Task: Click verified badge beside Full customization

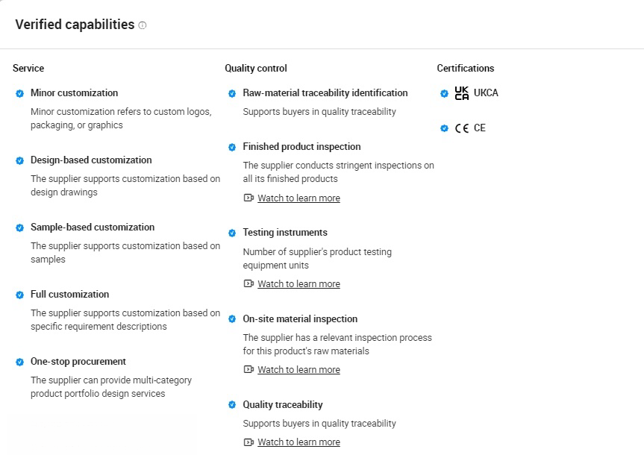Action: point(20,295)
